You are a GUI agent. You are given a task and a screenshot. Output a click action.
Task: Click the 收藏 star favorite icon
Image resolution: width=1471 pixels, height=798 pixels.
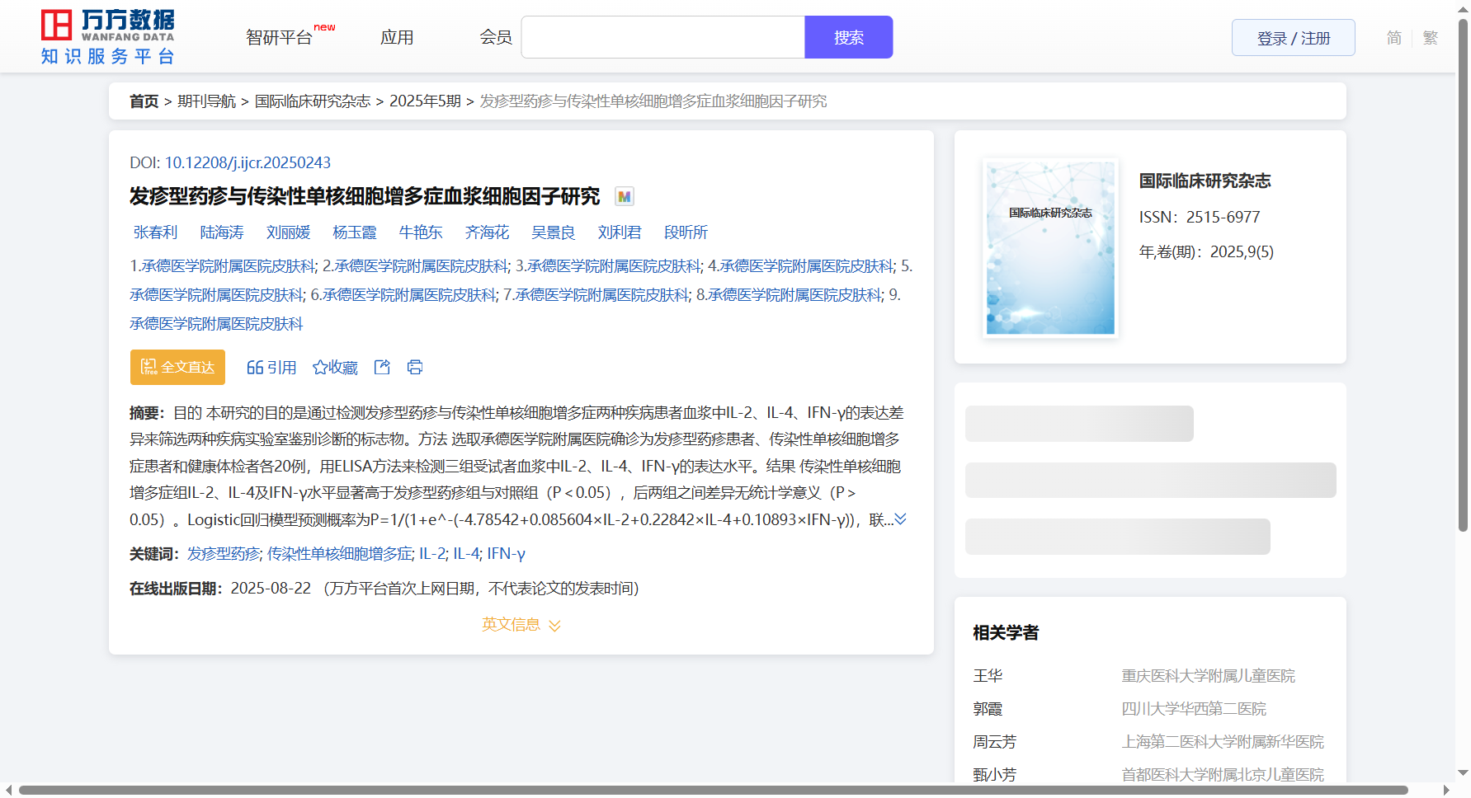[x=320, y=368]
